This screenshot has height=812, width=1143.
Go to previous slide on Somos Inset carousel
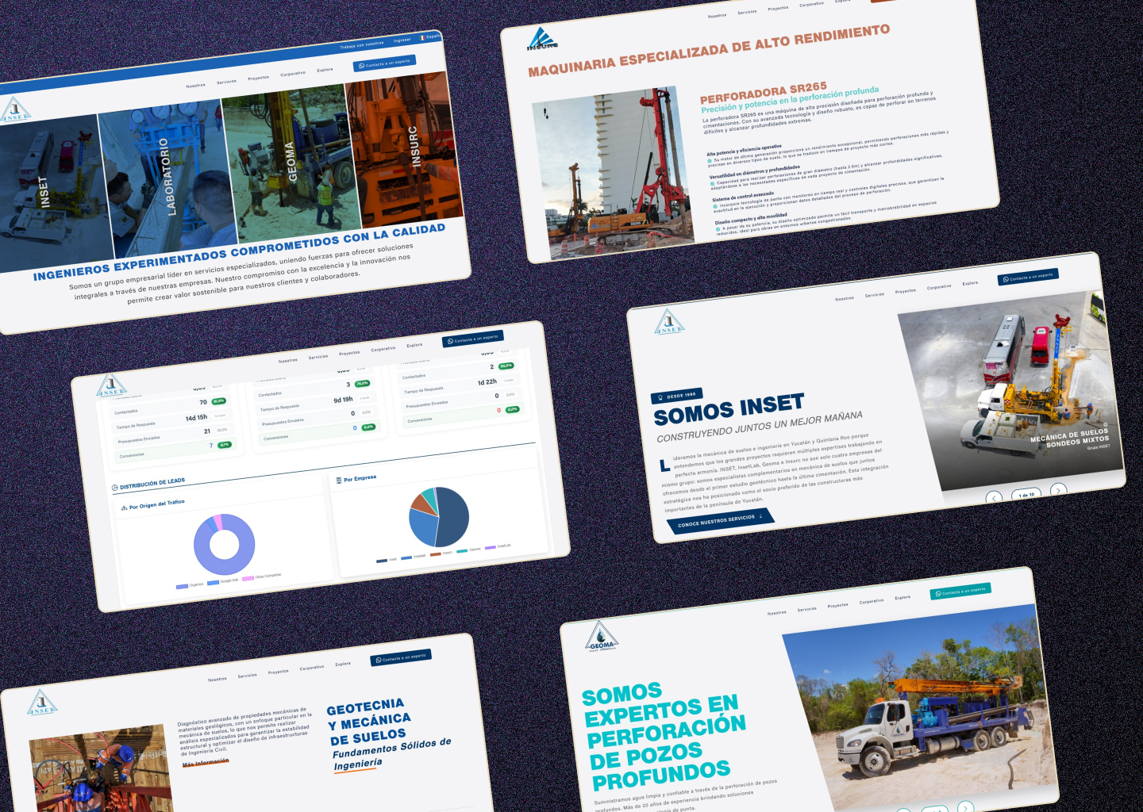pyautogui.click(x=994, y=498)
